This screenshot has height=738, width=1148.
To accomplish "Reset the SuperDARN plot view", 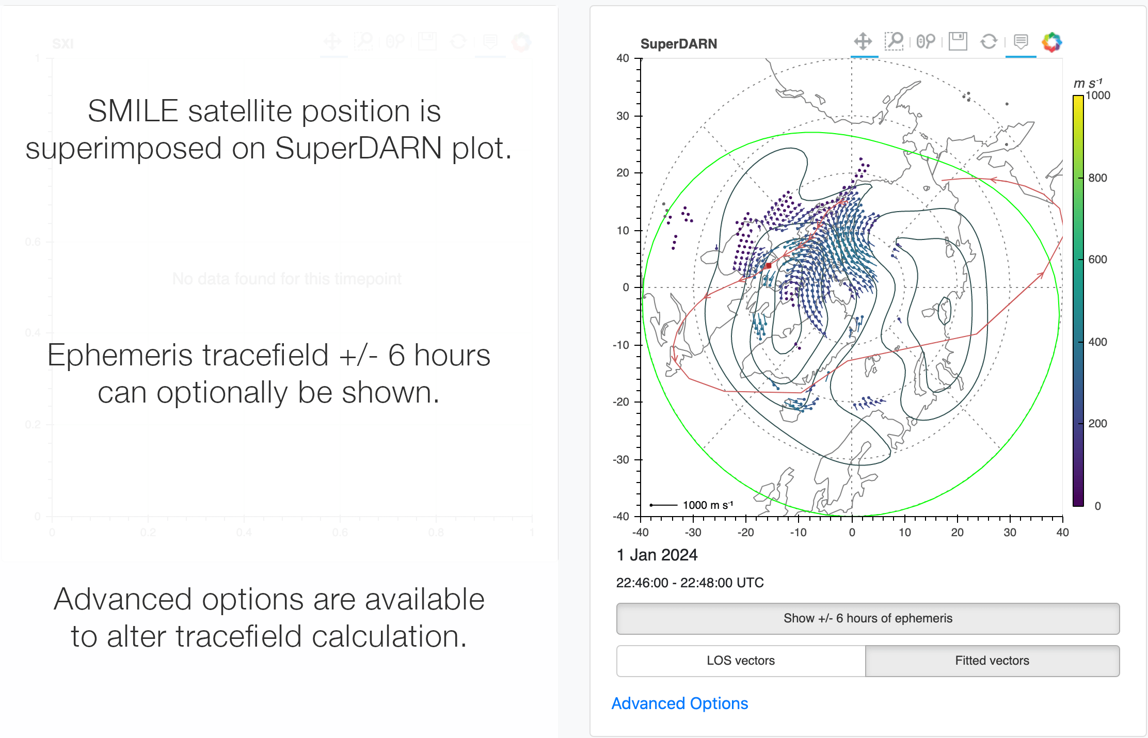I will click(x=989, y=41).
